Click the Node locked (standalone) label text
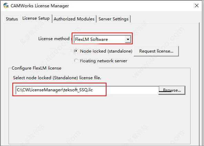The image size is (204, 146). [106, 51]
